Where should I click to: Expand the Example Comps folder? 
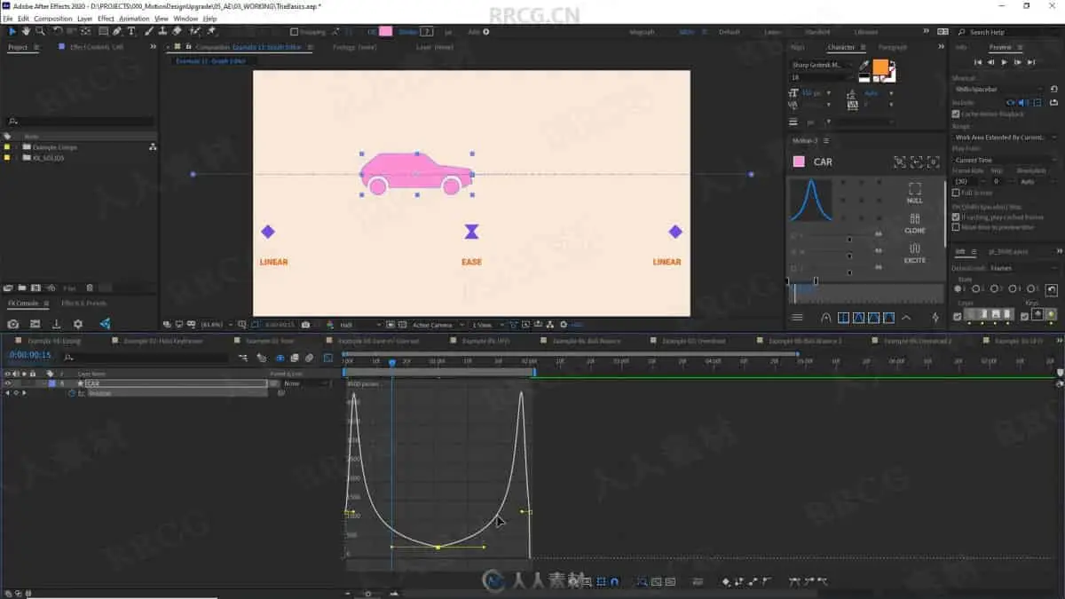tap(16, 147)
